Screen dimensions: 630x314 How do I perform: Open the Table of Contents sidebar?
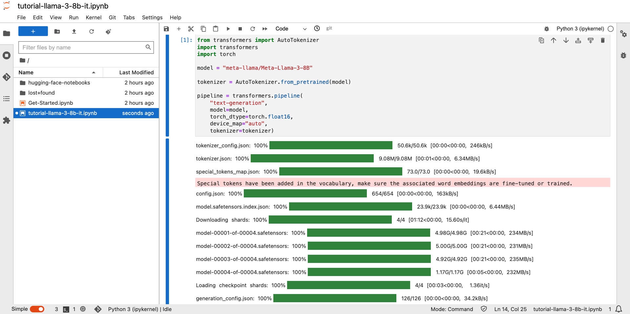click(x=7, y=99)
